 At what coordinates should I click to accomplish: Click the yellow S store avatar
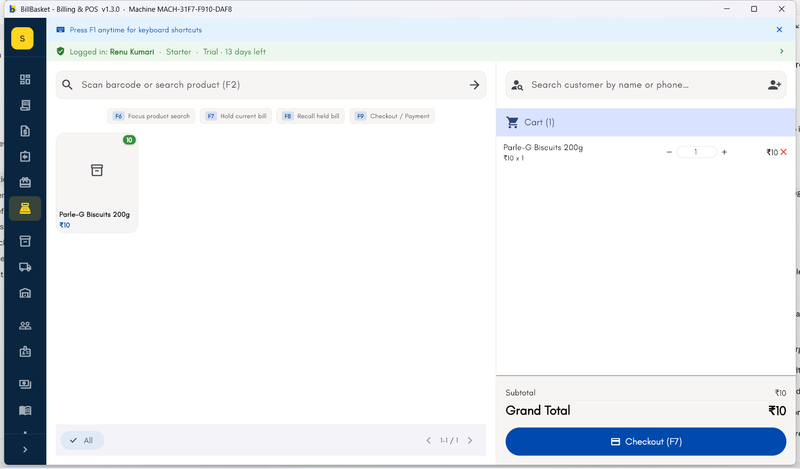click(22, 38)
